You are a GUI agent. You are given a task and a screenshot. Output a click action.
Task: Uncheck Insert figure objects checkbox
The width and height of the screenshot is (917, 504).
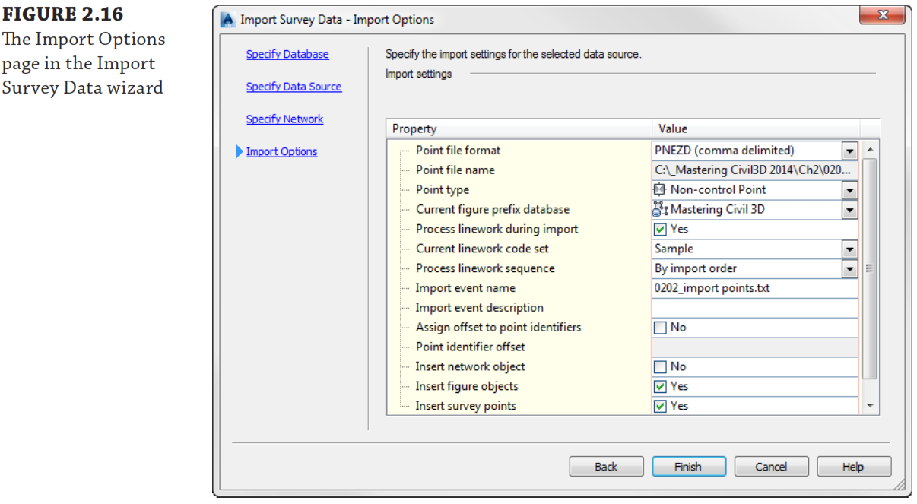[x=661, y=387]
